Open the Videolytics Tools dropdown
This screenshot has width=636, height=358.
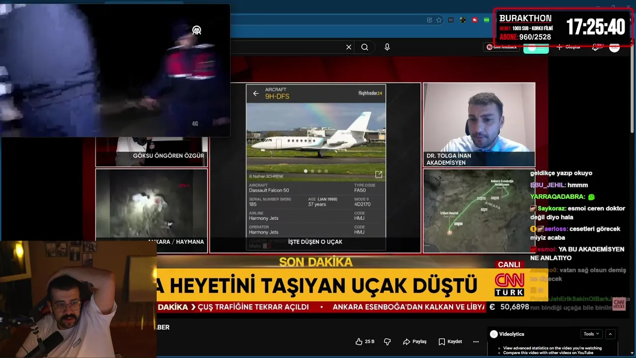click(591, 334)
